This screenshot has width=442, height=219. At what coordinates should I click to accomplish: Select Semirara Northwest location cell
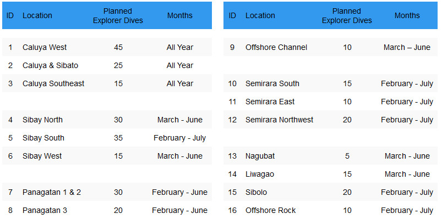point(279,120)
